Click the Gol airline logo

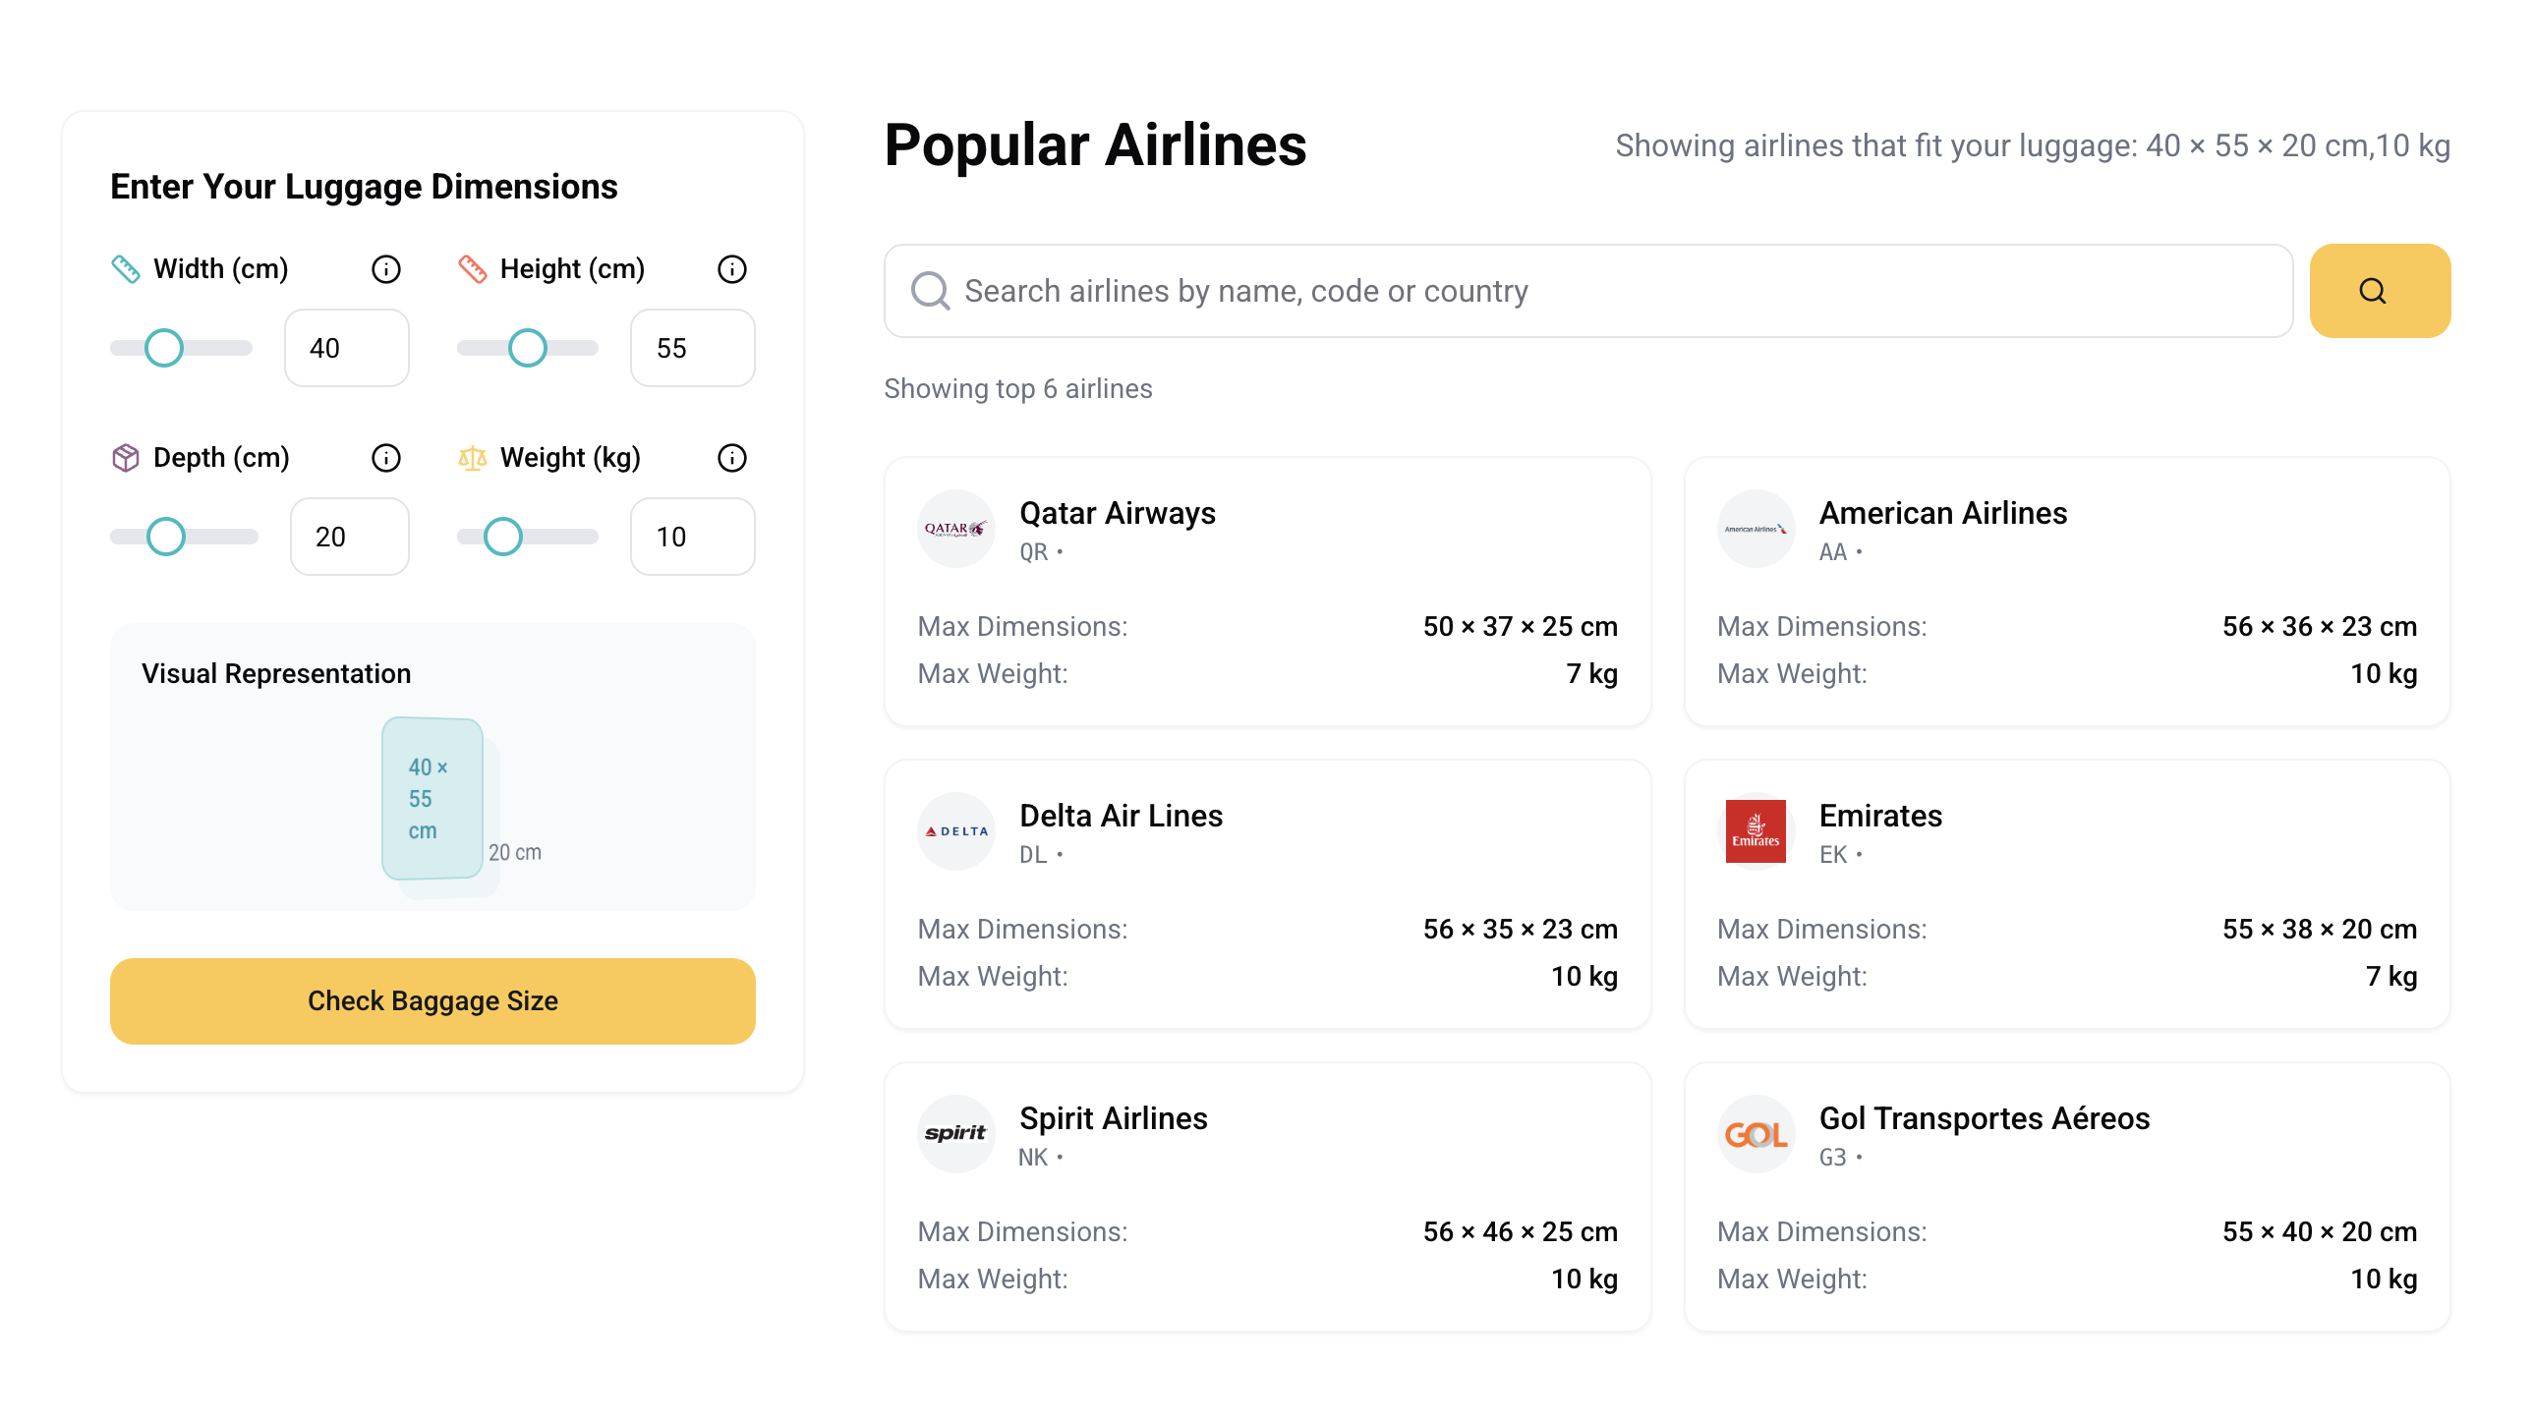(x=1755, y=1134)
